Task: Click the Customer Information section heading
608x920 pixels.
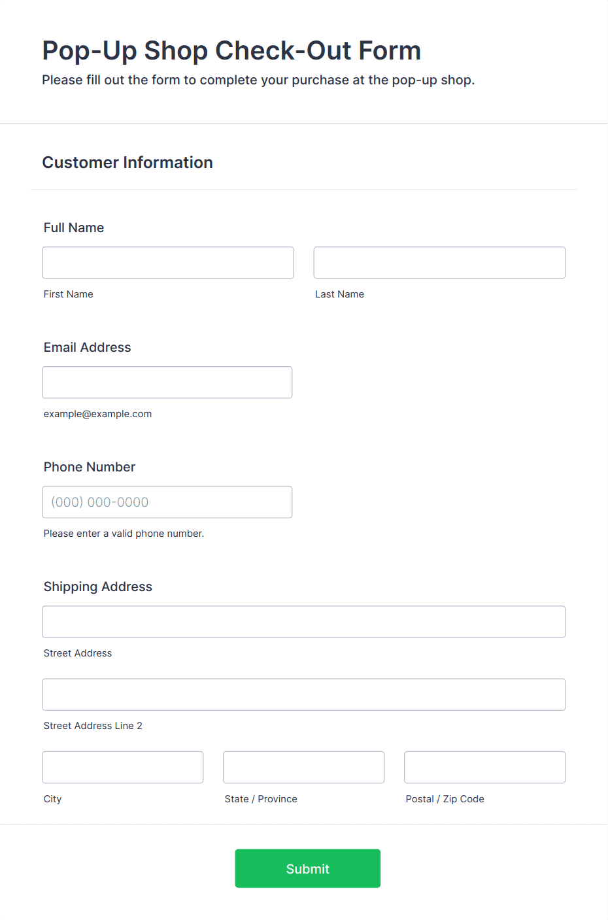Action: [127, 162]
